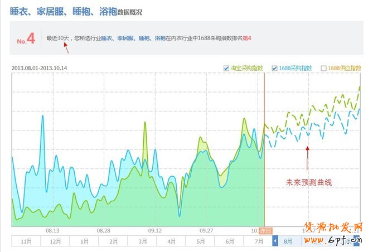Select 12月 on the month timeline
The height and width of the screenshot is (252, 368).
[55, 241]
